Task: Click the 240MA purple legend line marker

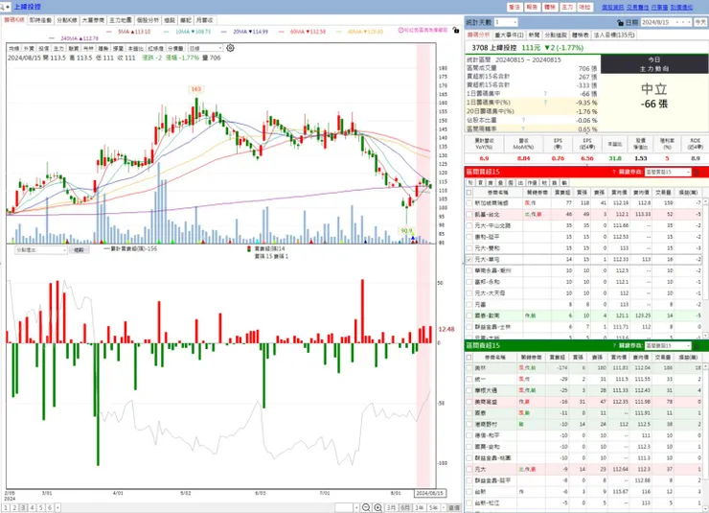Action: tap(52, 38)
